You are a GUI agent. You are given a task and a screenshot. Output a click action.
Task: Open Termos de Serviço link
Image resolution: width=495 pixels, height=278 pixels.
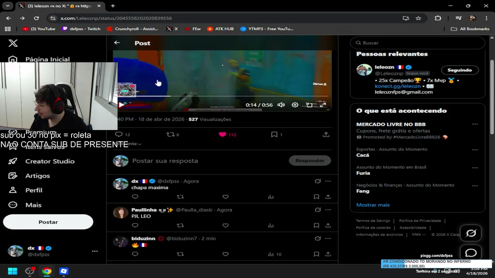pyautogui.click(x=373, y=221)
